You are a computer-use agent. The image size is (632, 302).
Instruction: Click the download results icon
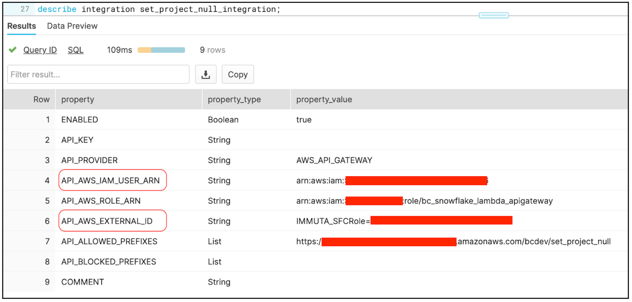(x=206, y=74)
